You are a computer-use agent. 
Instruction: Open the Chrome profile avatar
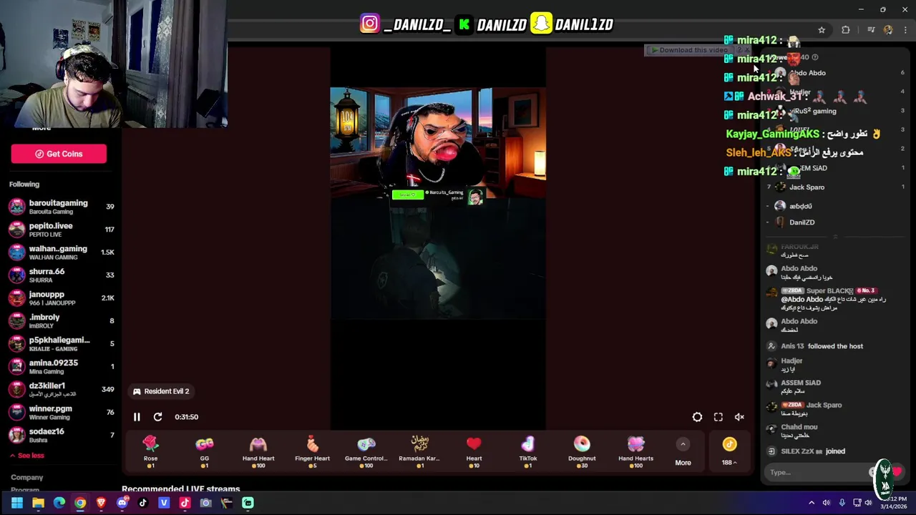click(888, 30)
